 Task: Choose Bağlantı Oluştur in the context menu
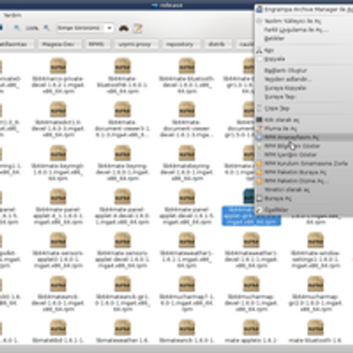[304, 71]
